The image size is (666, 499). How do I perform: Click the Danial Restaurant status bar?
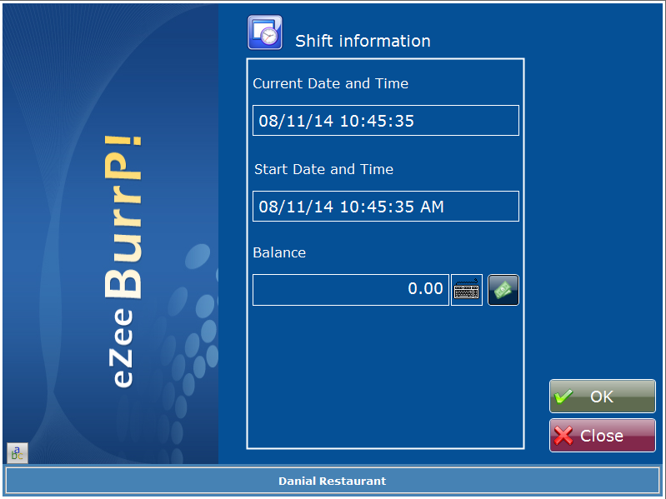[x=333, y=481]
